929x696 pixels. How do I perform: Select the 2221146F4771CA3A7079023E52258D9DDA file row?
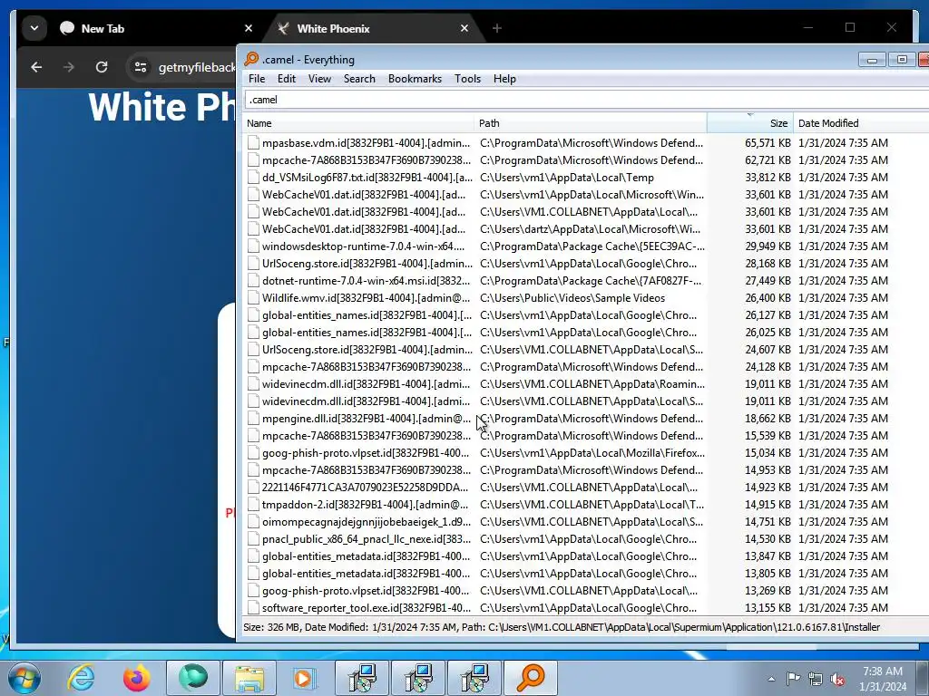coord(586,487)
